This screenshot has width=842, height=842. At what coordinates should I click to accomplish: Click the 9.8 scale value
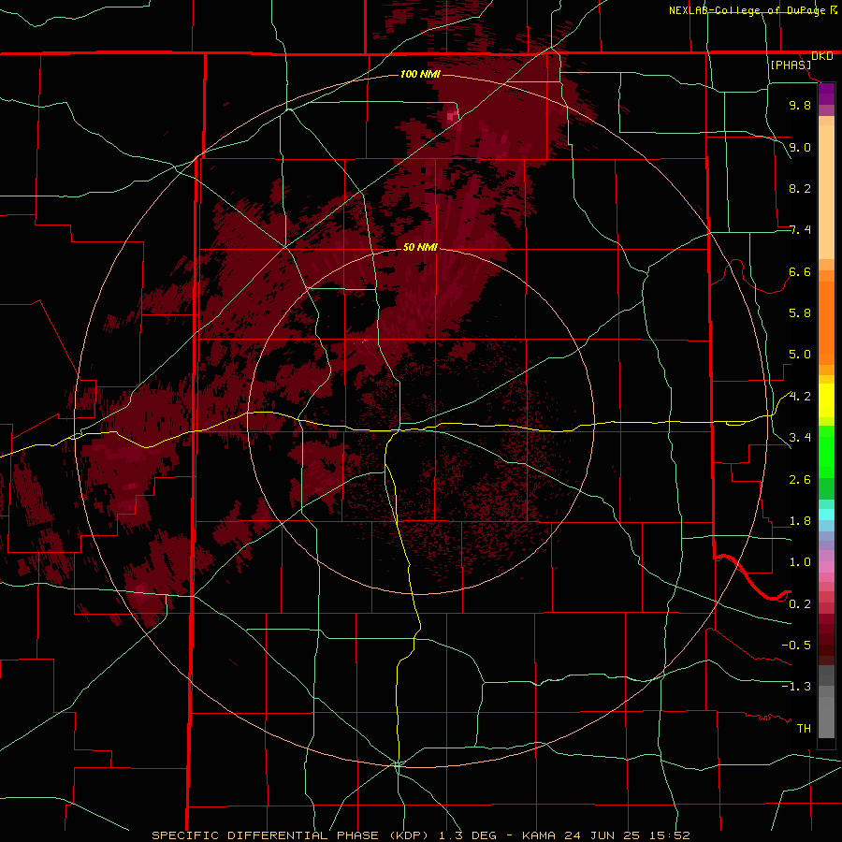tap(800, 105)
